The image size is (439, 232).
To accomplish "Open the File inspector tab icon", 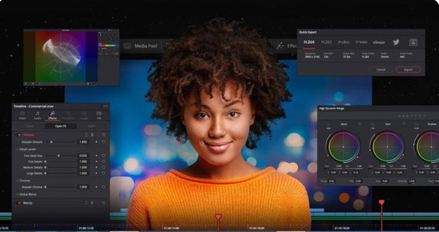I will click(x=99, y=113).
